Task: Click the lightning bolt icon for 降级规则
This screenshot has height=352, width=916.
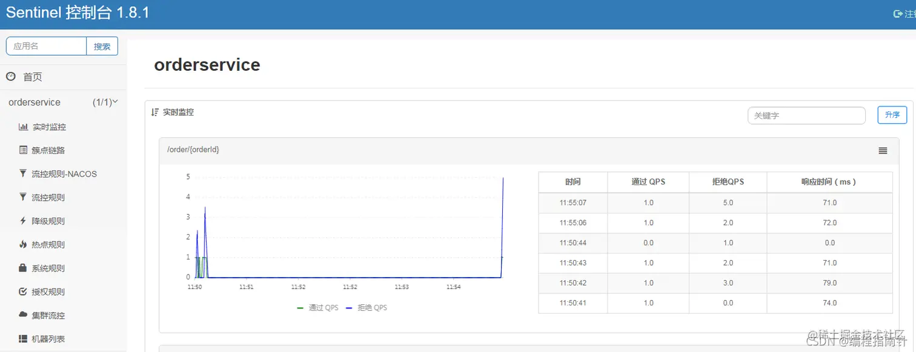Action: point(23,221)
